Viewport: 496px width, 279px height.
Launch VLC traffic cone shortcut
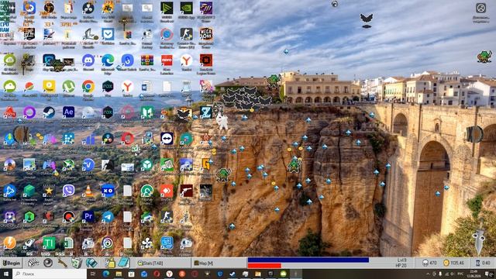(88, 191)
